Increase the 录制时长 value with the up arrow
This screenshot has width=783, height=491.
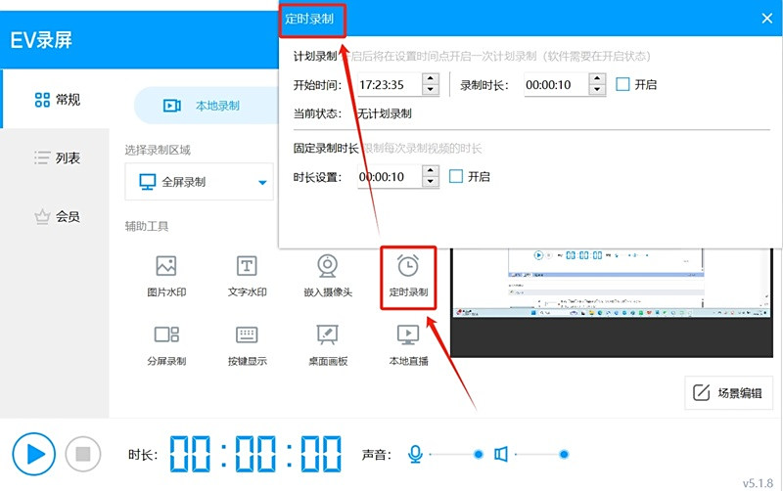click(x=597, y=79)
